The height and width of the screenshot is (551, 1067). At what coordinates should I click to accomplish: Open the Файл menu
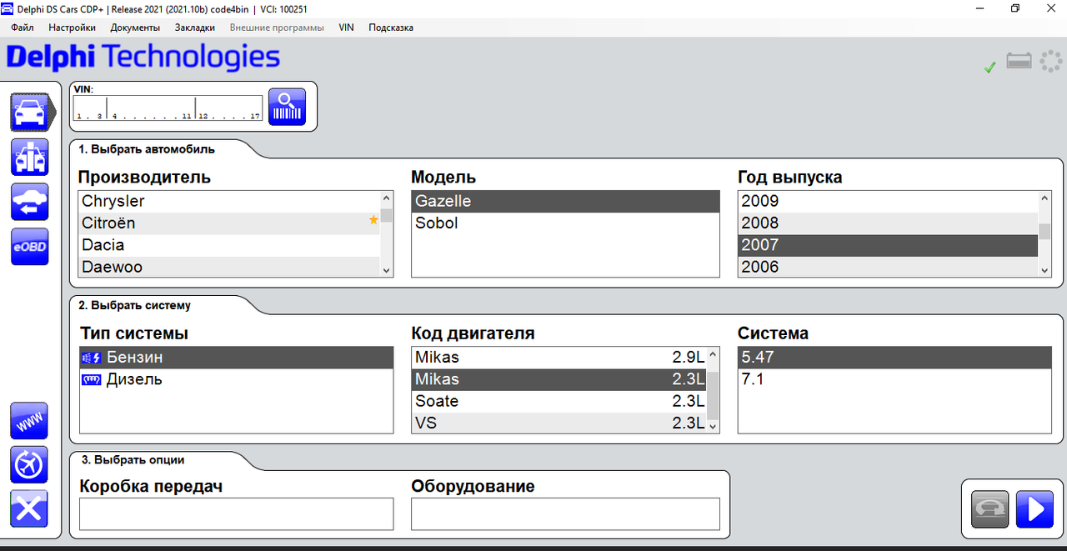(x=23, y=28)
